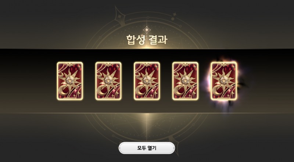Flip the fourth card from the left

pos(185,81)
